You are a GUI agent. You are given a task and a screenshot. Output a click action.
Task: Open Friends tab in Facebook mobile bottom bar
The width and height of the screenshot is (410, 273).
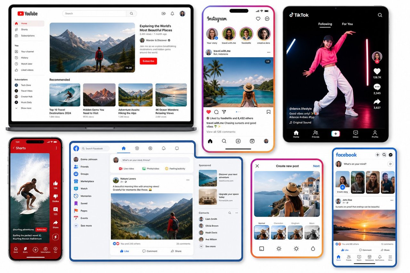pos(348,258)
